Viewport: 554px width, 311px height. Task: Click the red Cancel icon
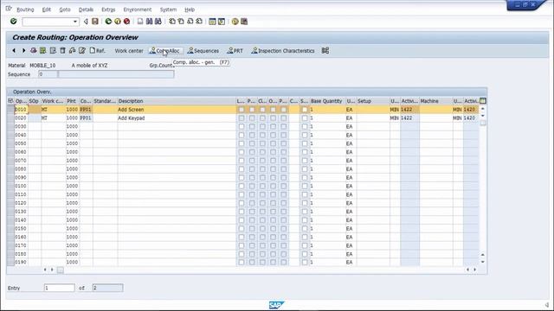click(x=127, y=22)
